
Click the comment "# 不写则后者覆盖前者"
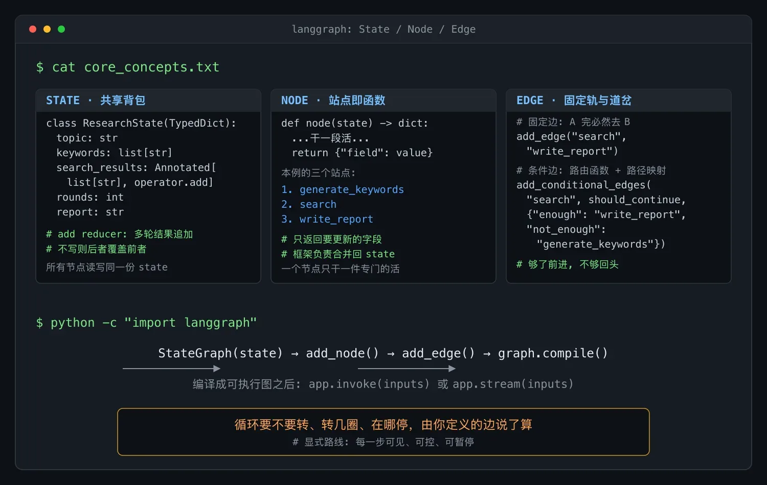(x=96, y=249)
